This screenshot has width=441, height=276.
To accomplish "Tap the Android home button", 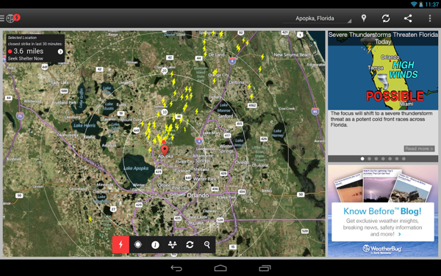I will pyautogui.click(x=220, y=268).
